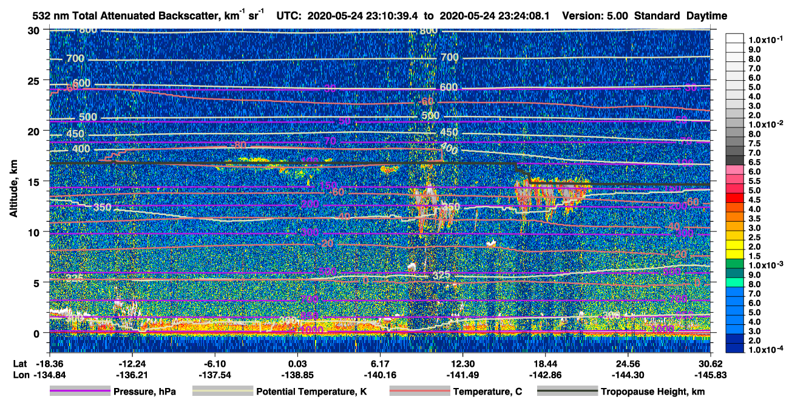This screenshot has width=789, height=405.
Task: Click the colorbar label 1.0x10-1
Action: click(x=765, y=39)
